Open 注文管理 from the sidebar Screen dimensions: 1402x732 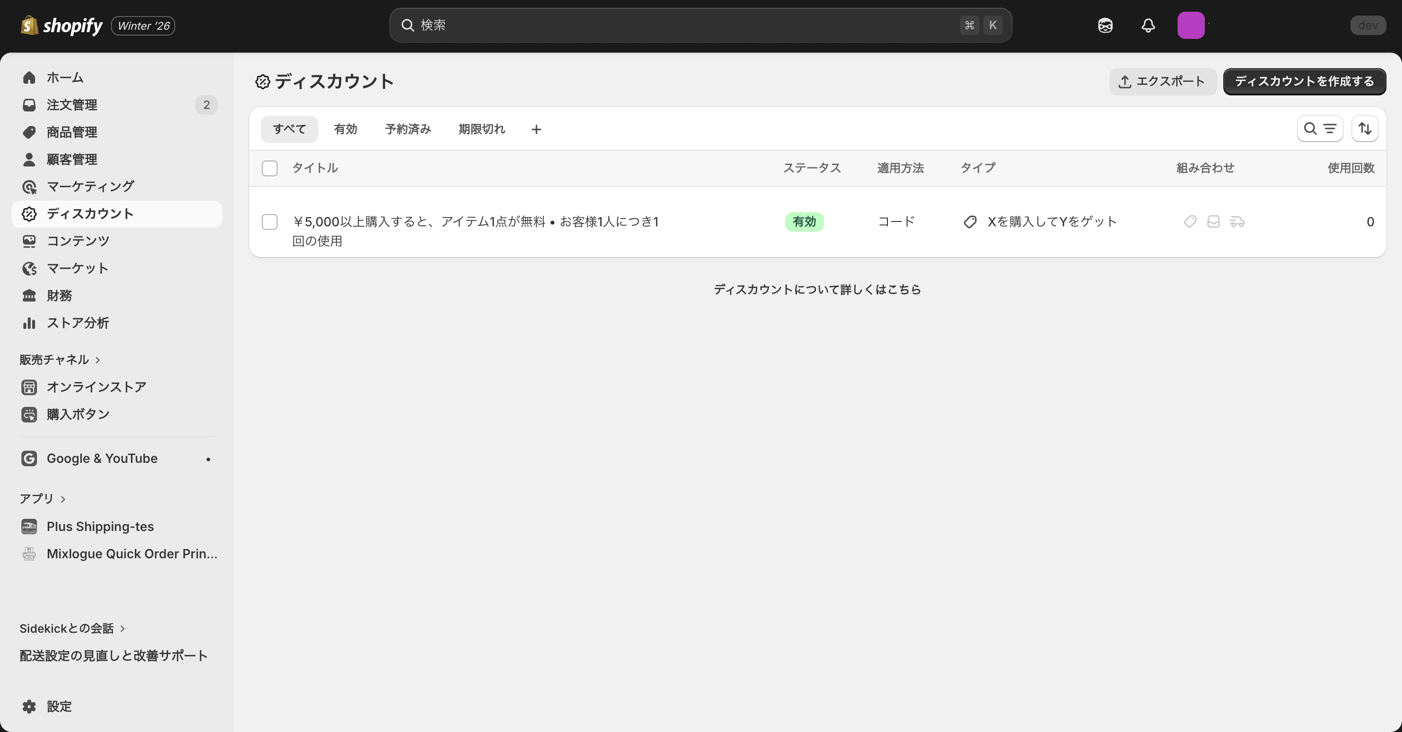(x=72, y=105)
